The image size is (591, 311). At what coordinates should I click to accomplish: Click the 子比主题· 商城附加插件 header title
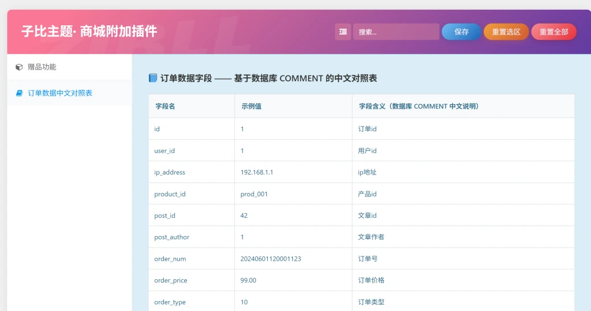pos(89,31)
